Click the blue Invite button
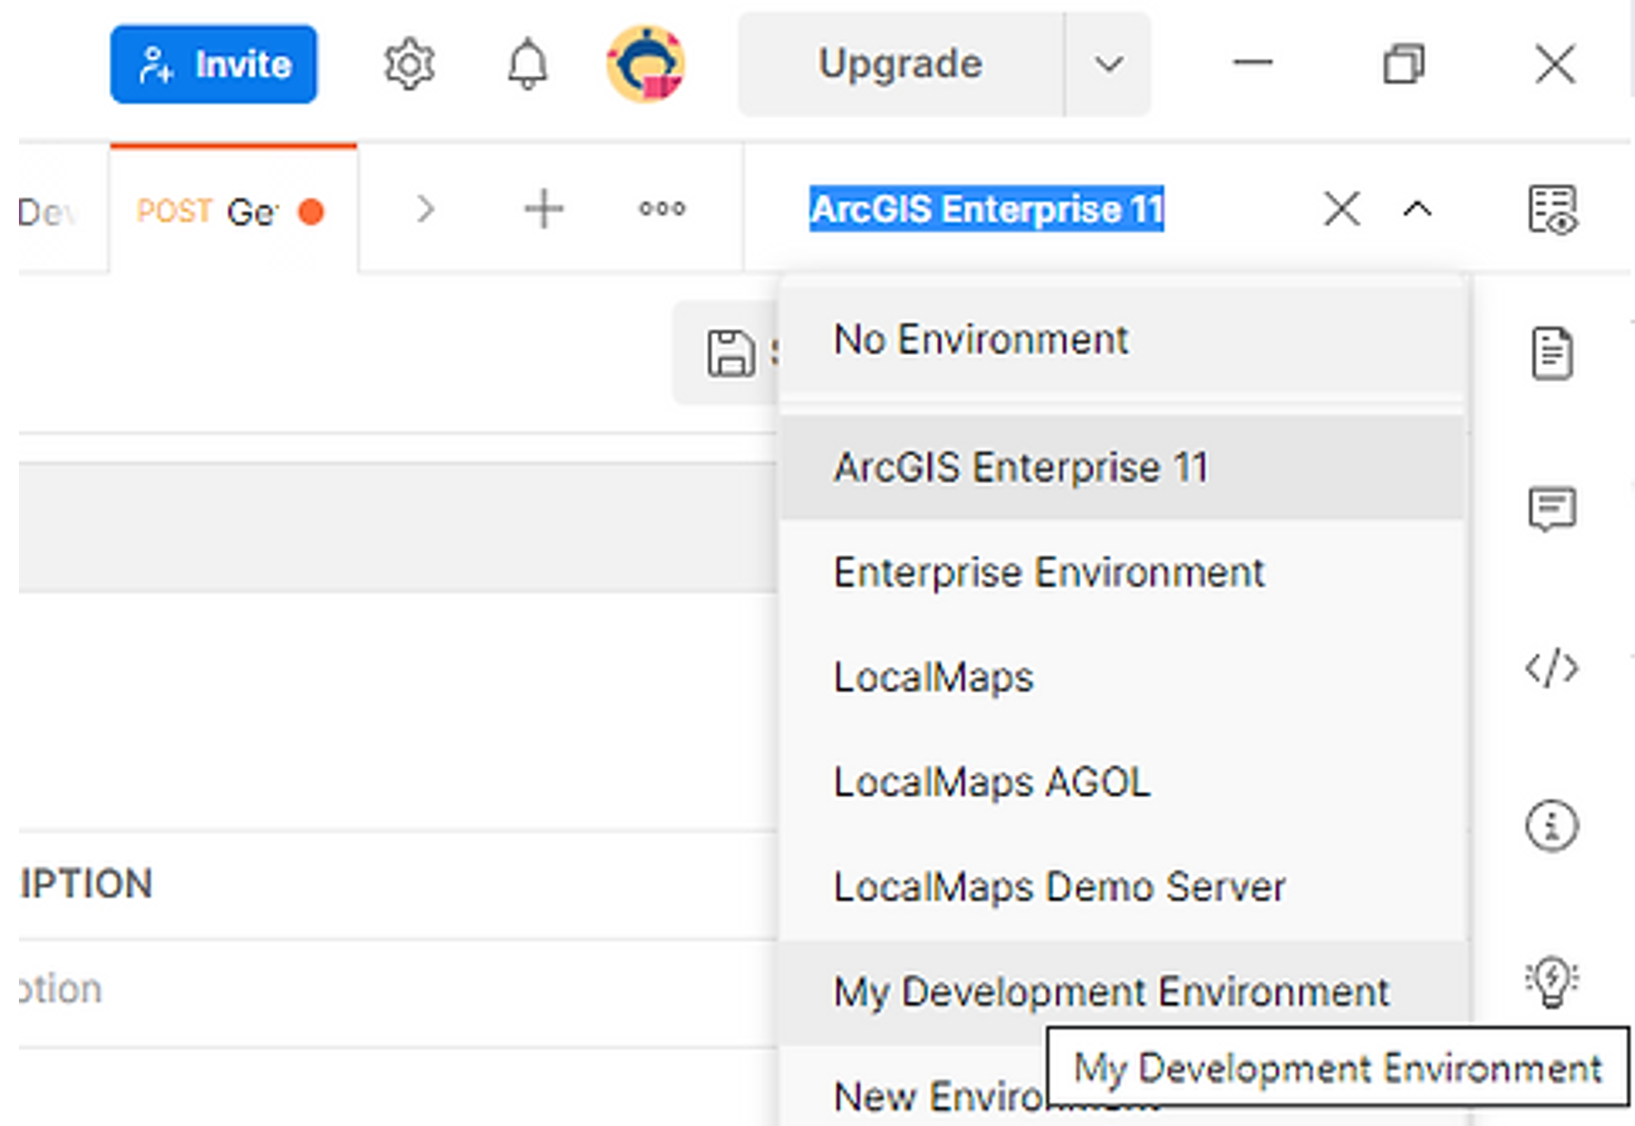Image resolution: width=1635 pixels, height=1126 pixels. [213, 64]
